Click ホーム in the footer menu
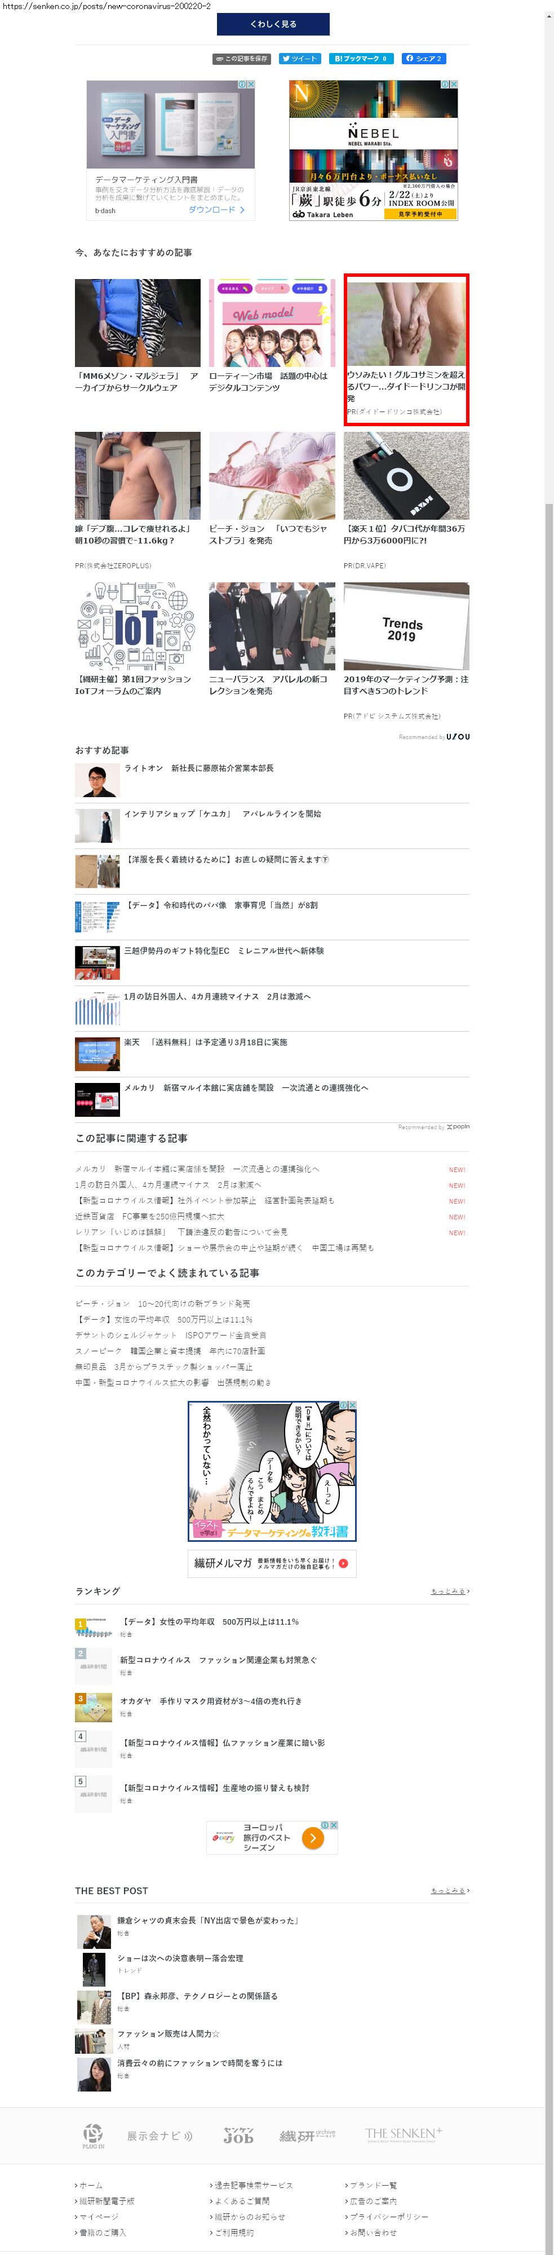 pos(91,2185)
